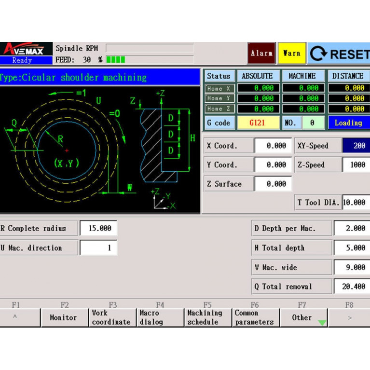Select the Y Coord. input field
The width and height of the screenshot is (370, 370).
point(273,164)
